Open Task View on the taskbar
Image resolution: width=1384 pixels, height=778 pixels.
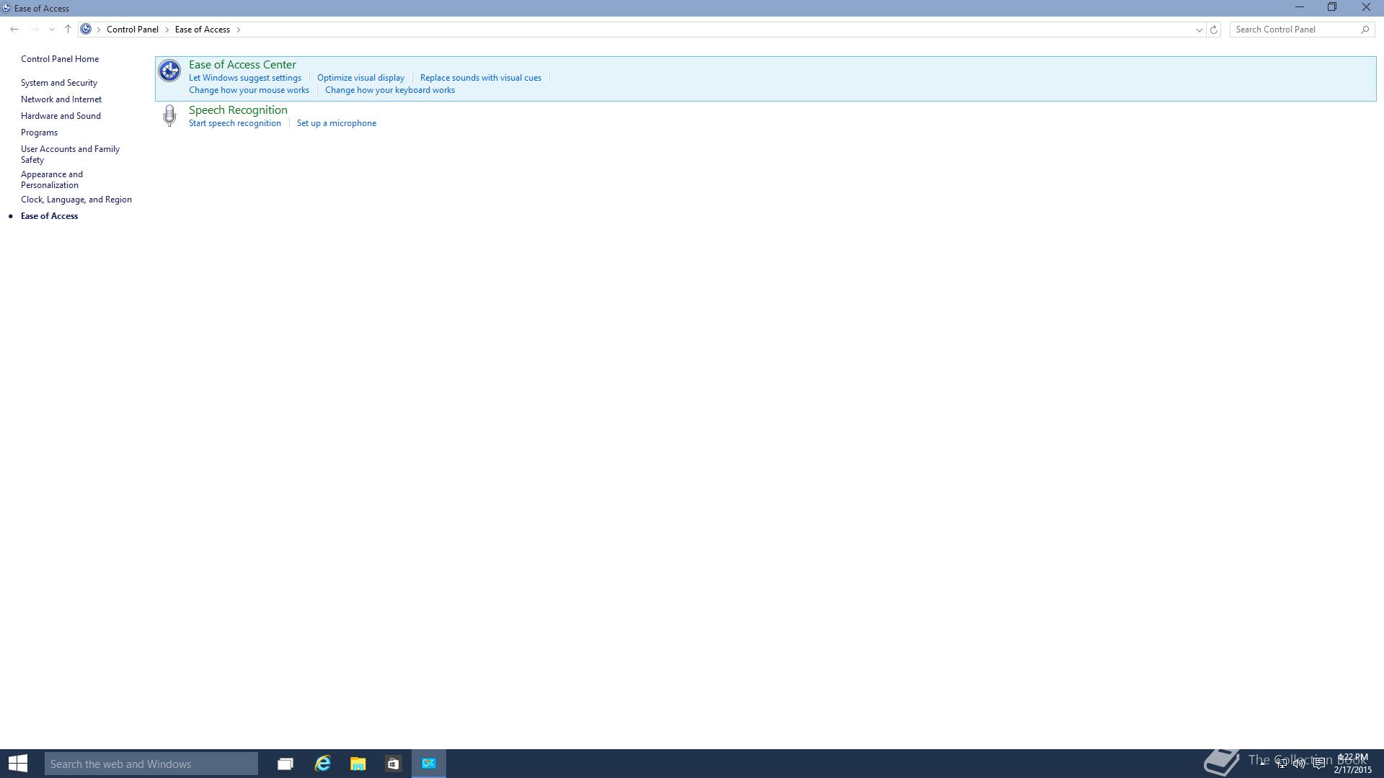285,764
